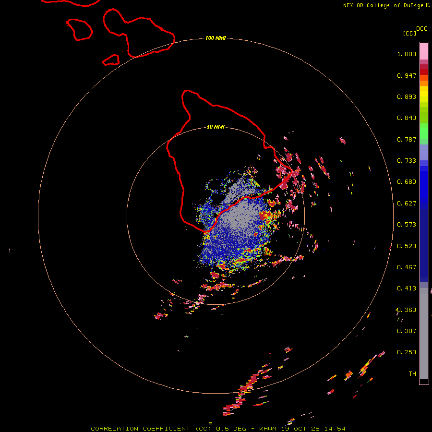
Task: Click the 0.680 color scale value
Action: point(407,182)
